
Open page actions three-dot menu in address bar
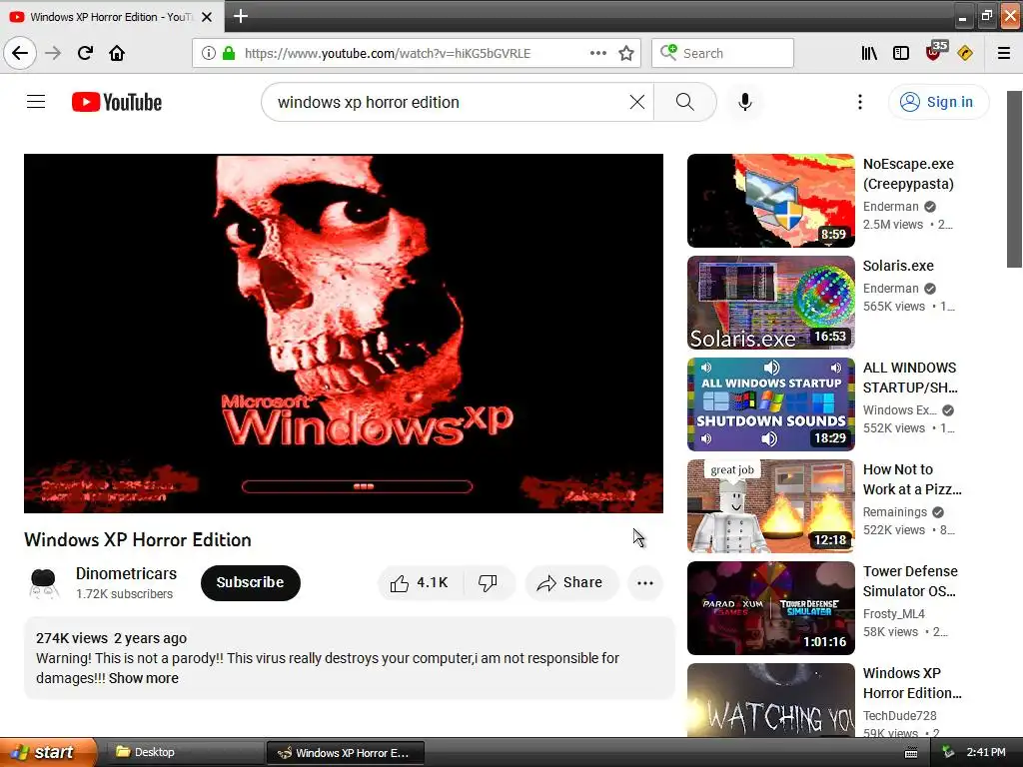pyautogui.click(x=597, y=53)
